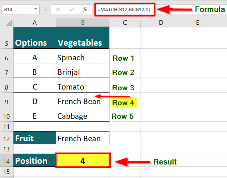Image resolution: width=227 pixels, height=178 pixels.
Task: Select row 9 header
Action: pos(6,101)
